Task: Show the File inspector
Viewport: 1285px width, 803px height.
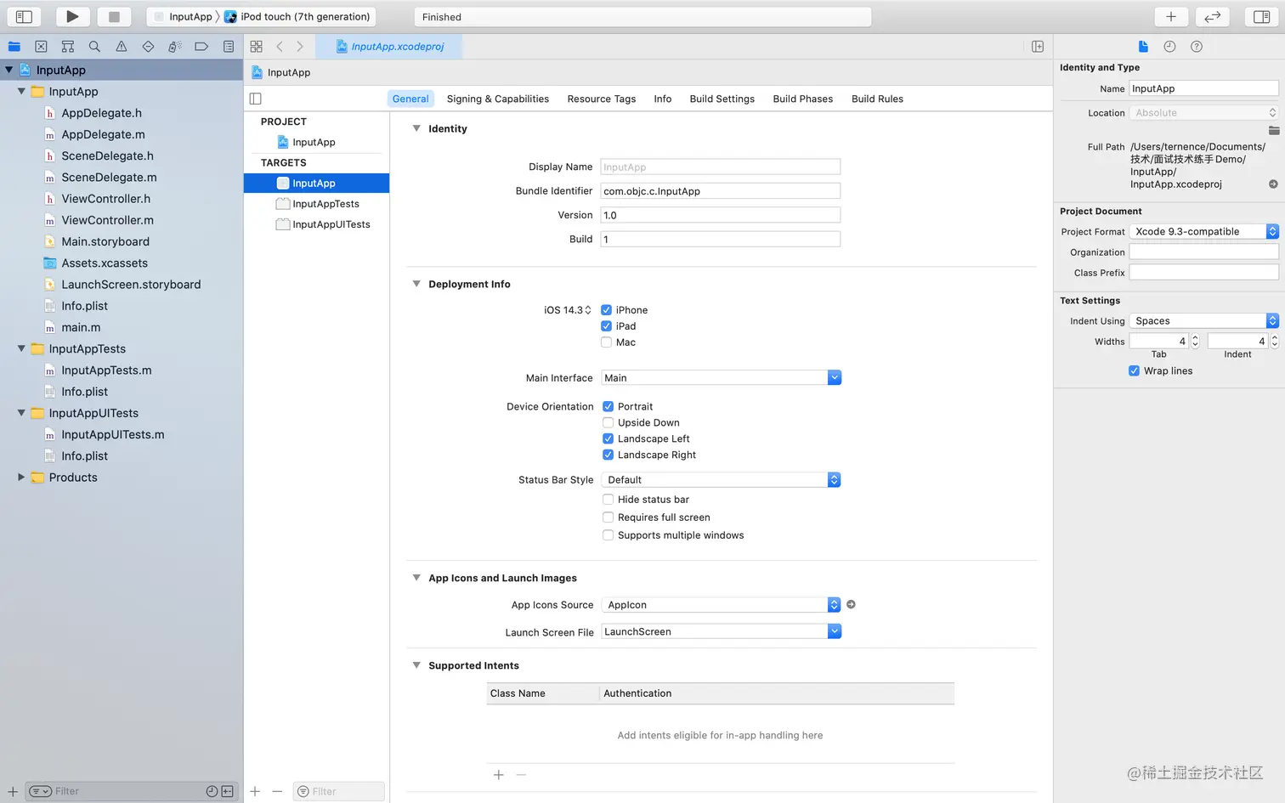Action: pyautogui.click(x=1143, y=47)
